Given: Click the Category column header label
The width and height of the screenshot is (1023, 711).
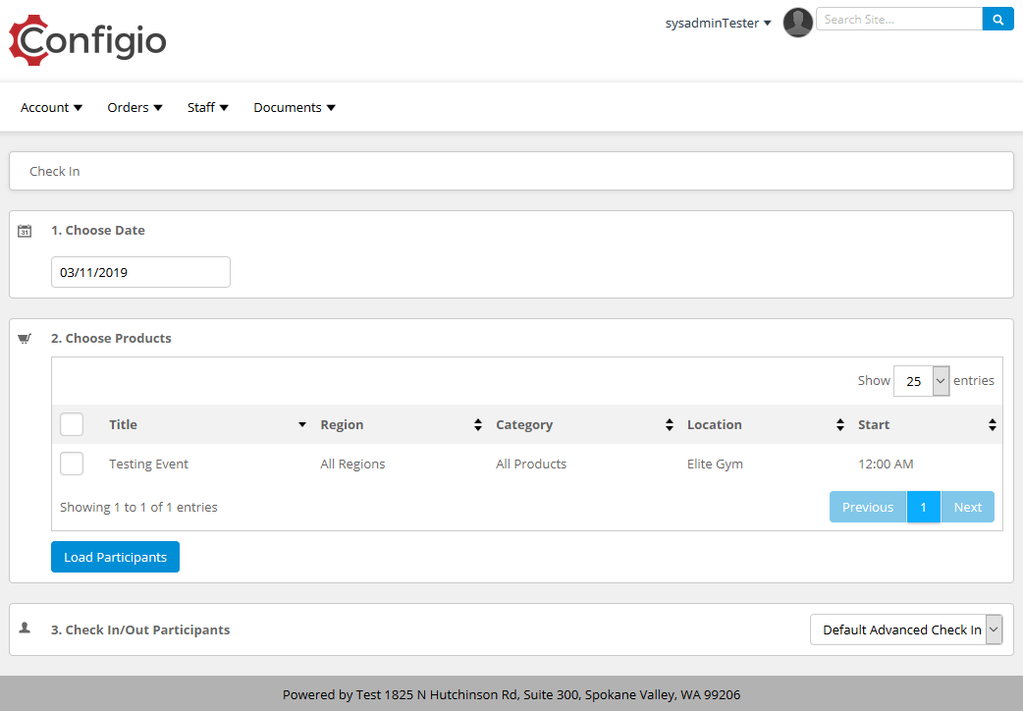Looking at the screenshot, I should coord(524,424).
